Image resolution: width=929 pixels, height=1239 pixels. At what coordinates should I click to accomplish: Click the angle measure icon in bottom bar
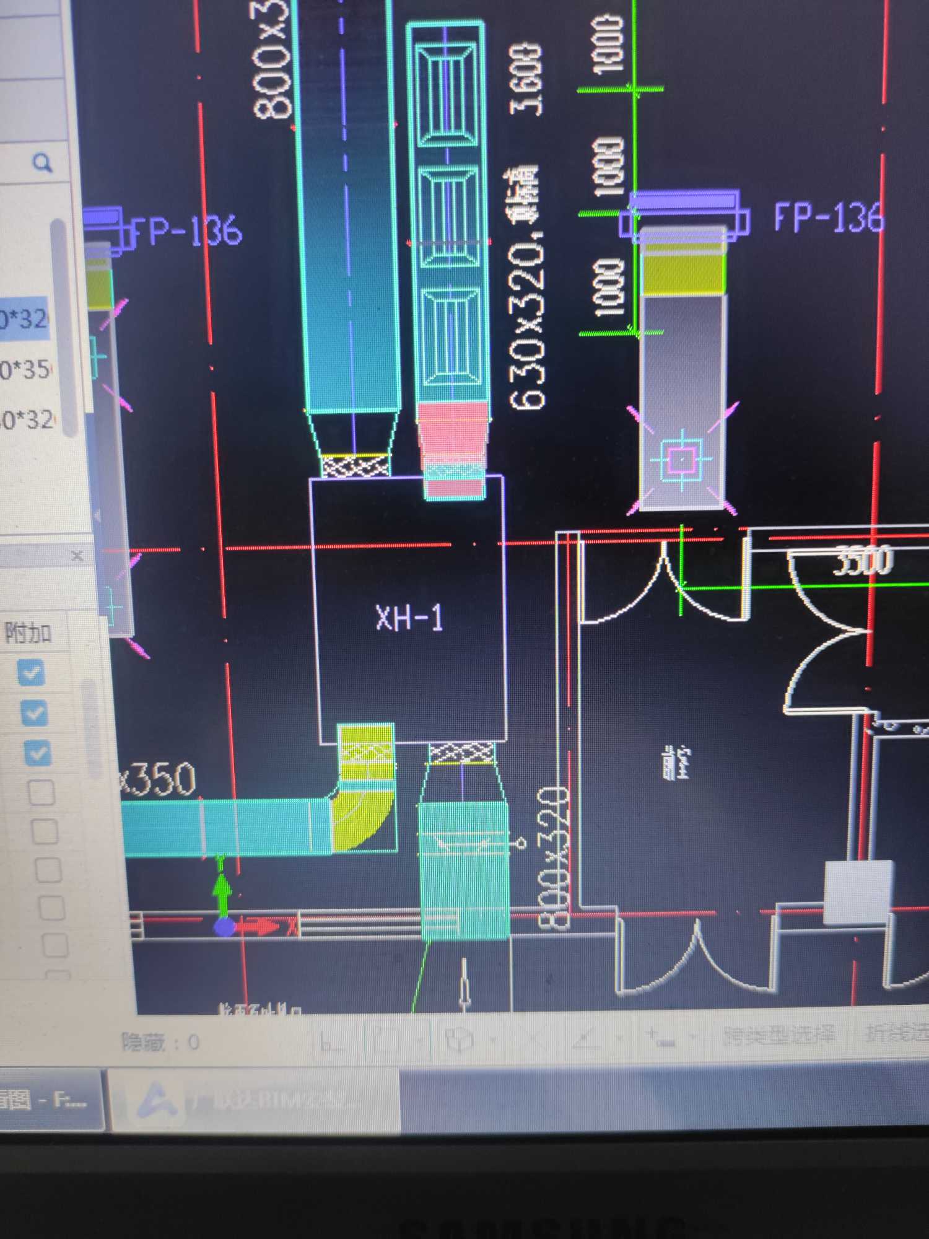(x=587, y=1037)
